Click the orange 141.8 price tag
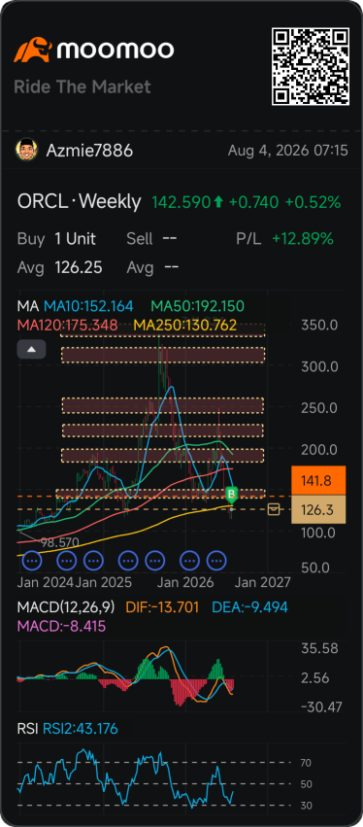The height and width of the screenshot is (827, 363). pos(318,480)
